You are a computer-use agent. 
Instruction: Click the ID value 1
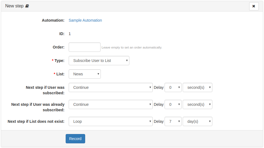coord(70,34)
